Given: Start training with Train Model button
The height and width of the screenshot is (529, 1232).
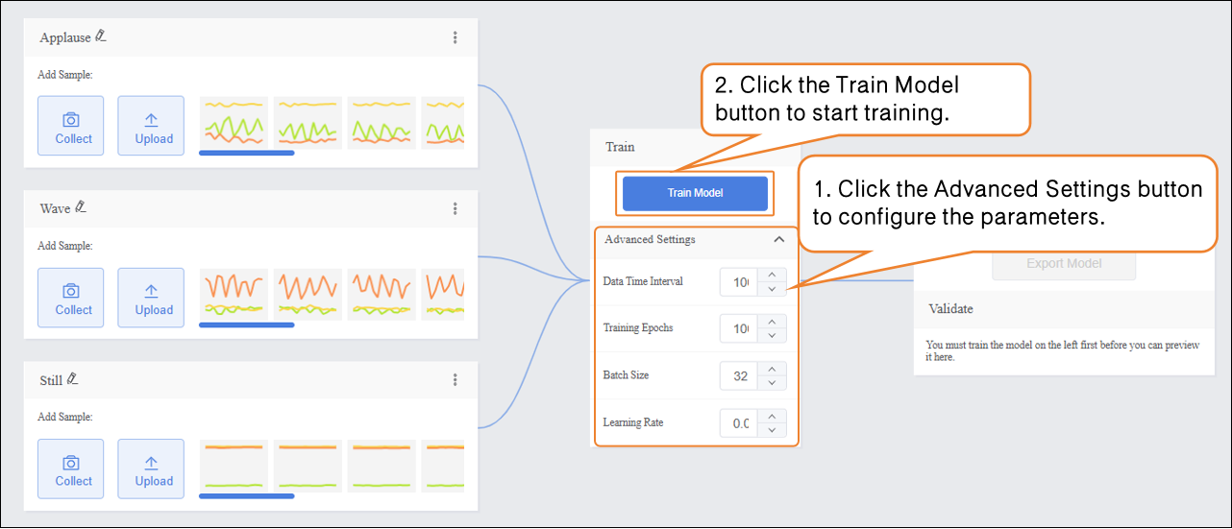Looking at the screenshot, I should [695, 193].
